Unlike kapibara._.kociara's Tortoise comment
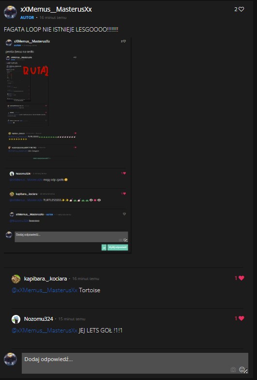The height and width of the screenshot is (380, 257). [242, 278]
